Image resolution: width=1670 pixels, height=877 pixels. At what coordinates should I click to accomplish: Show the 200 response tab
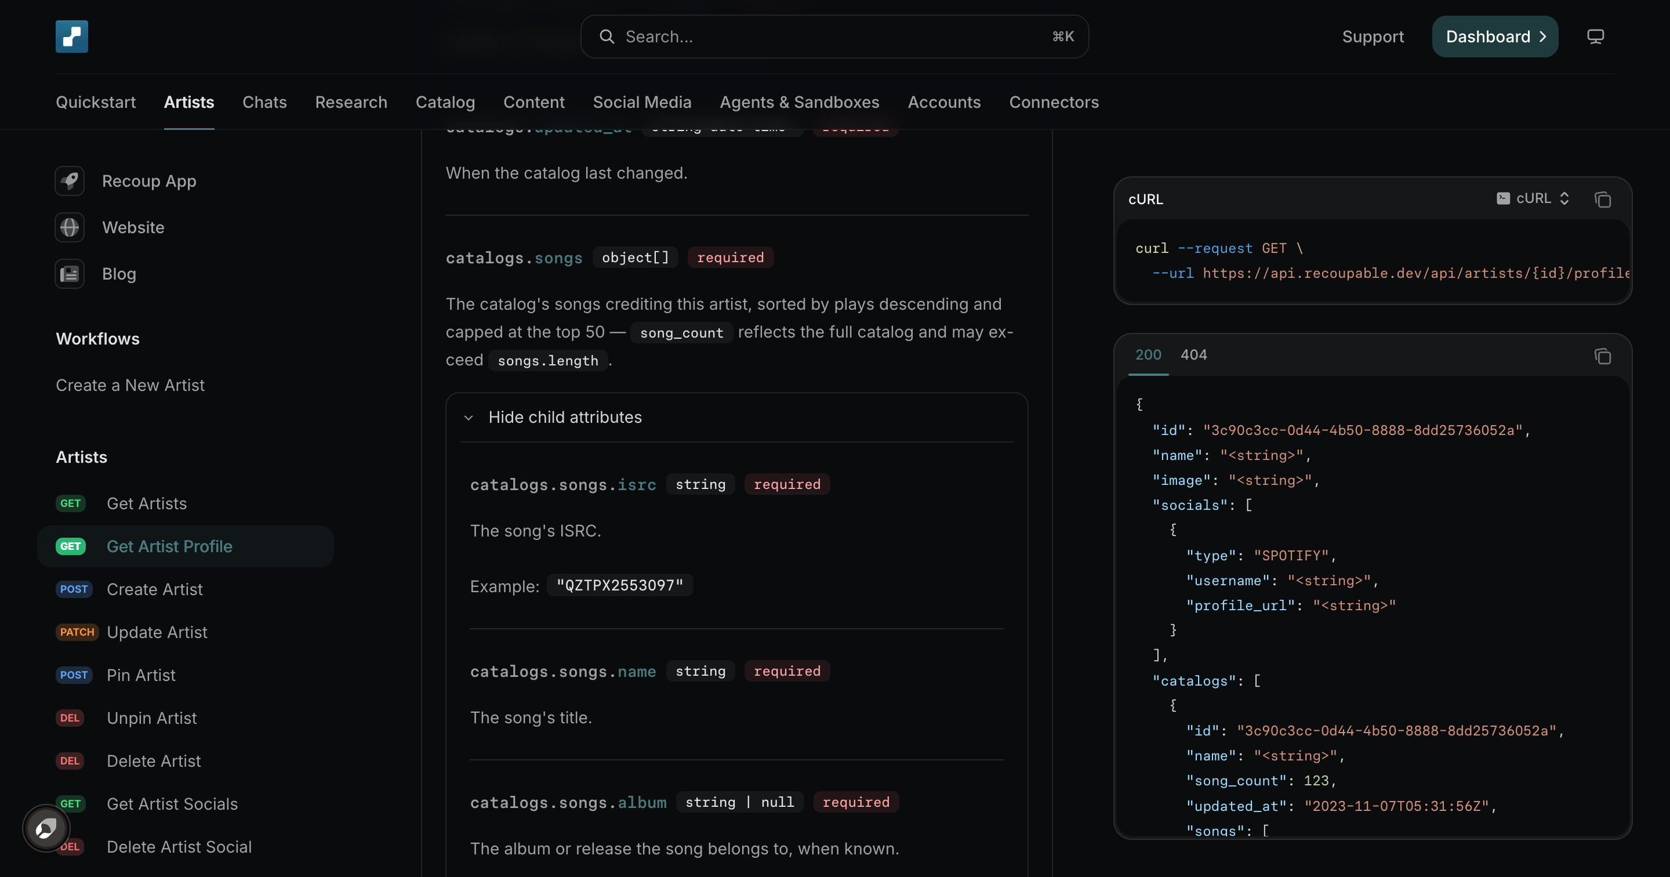(x=1148, y=355)
